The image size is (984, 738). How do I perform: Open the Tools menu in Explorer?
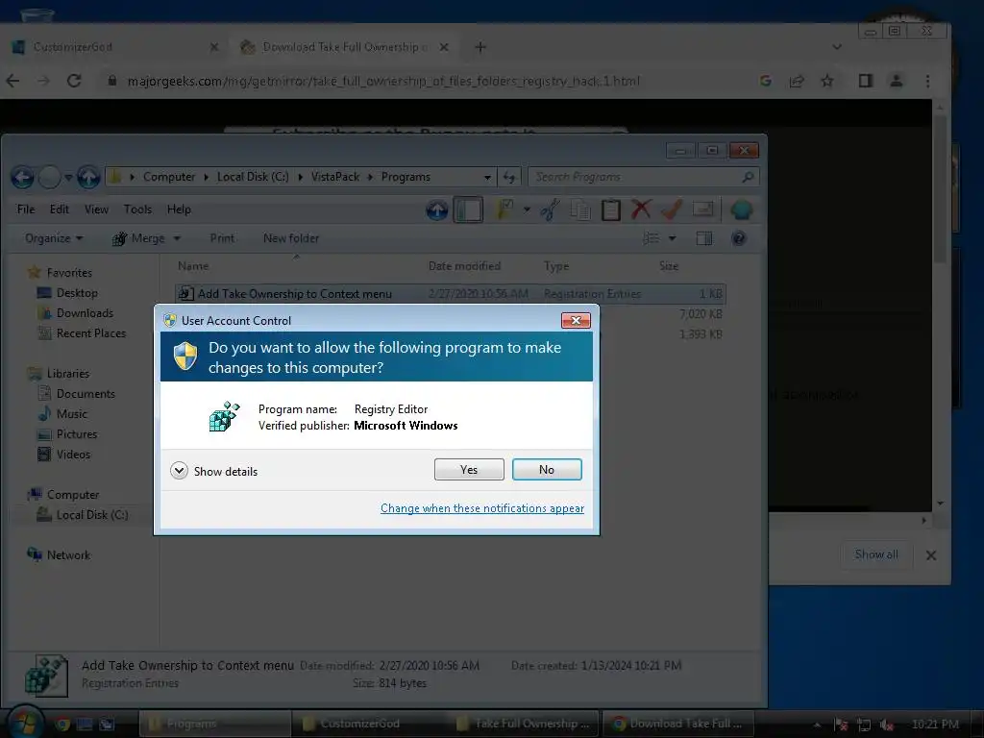coord(137,209)
